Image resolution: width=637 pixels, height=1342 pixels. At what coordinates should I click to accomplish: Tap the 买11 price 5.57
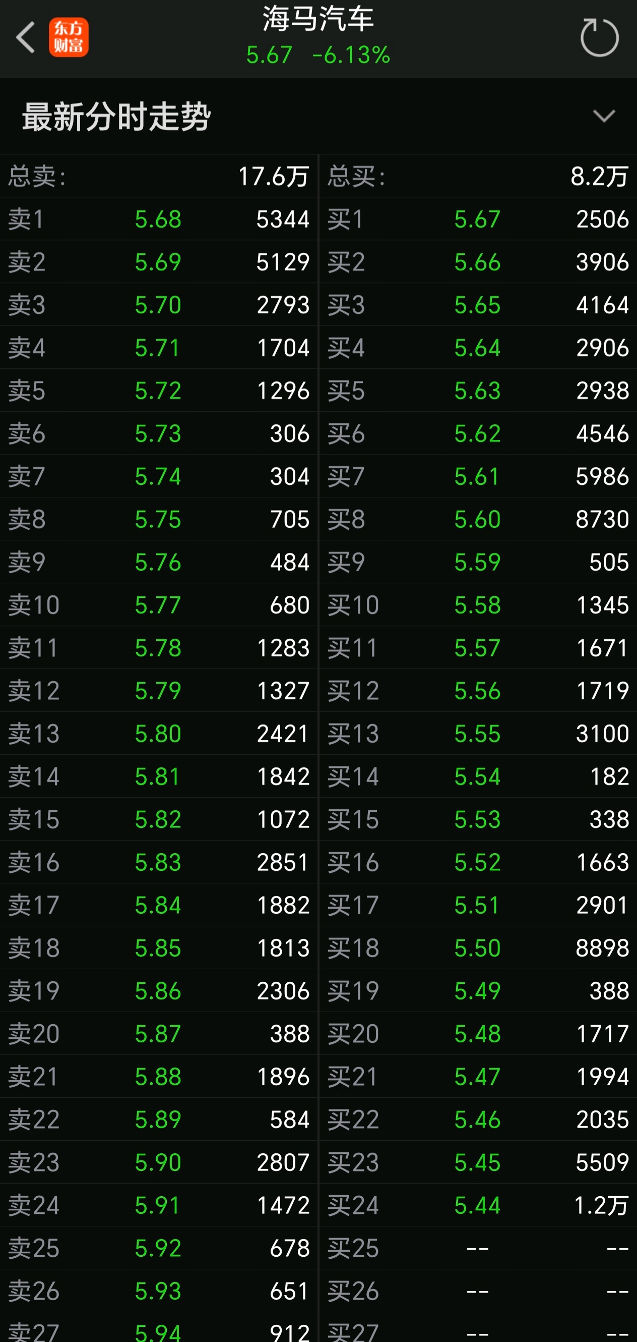(x=477, y=648)
